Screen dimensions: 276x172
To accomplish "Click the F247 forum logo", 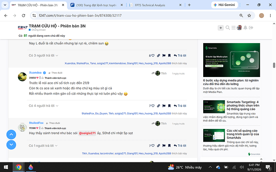I will pos(23,28).
